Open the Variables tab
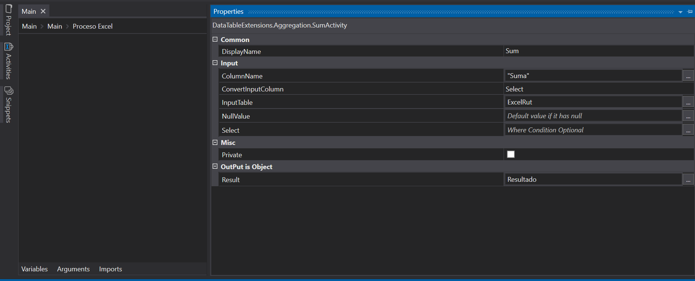Image resolution: width=695 pixels, height=281 pixels. tap(35, 269)
